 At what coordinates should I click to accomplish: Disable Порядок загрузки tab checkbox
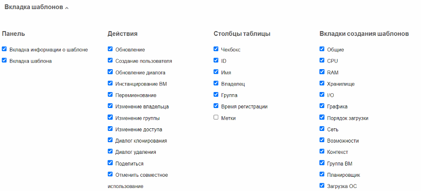(x=322, y=118)
